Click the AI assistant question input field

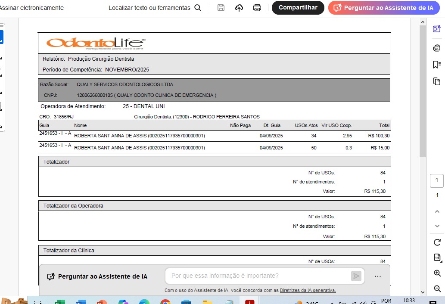click(258, 276)
